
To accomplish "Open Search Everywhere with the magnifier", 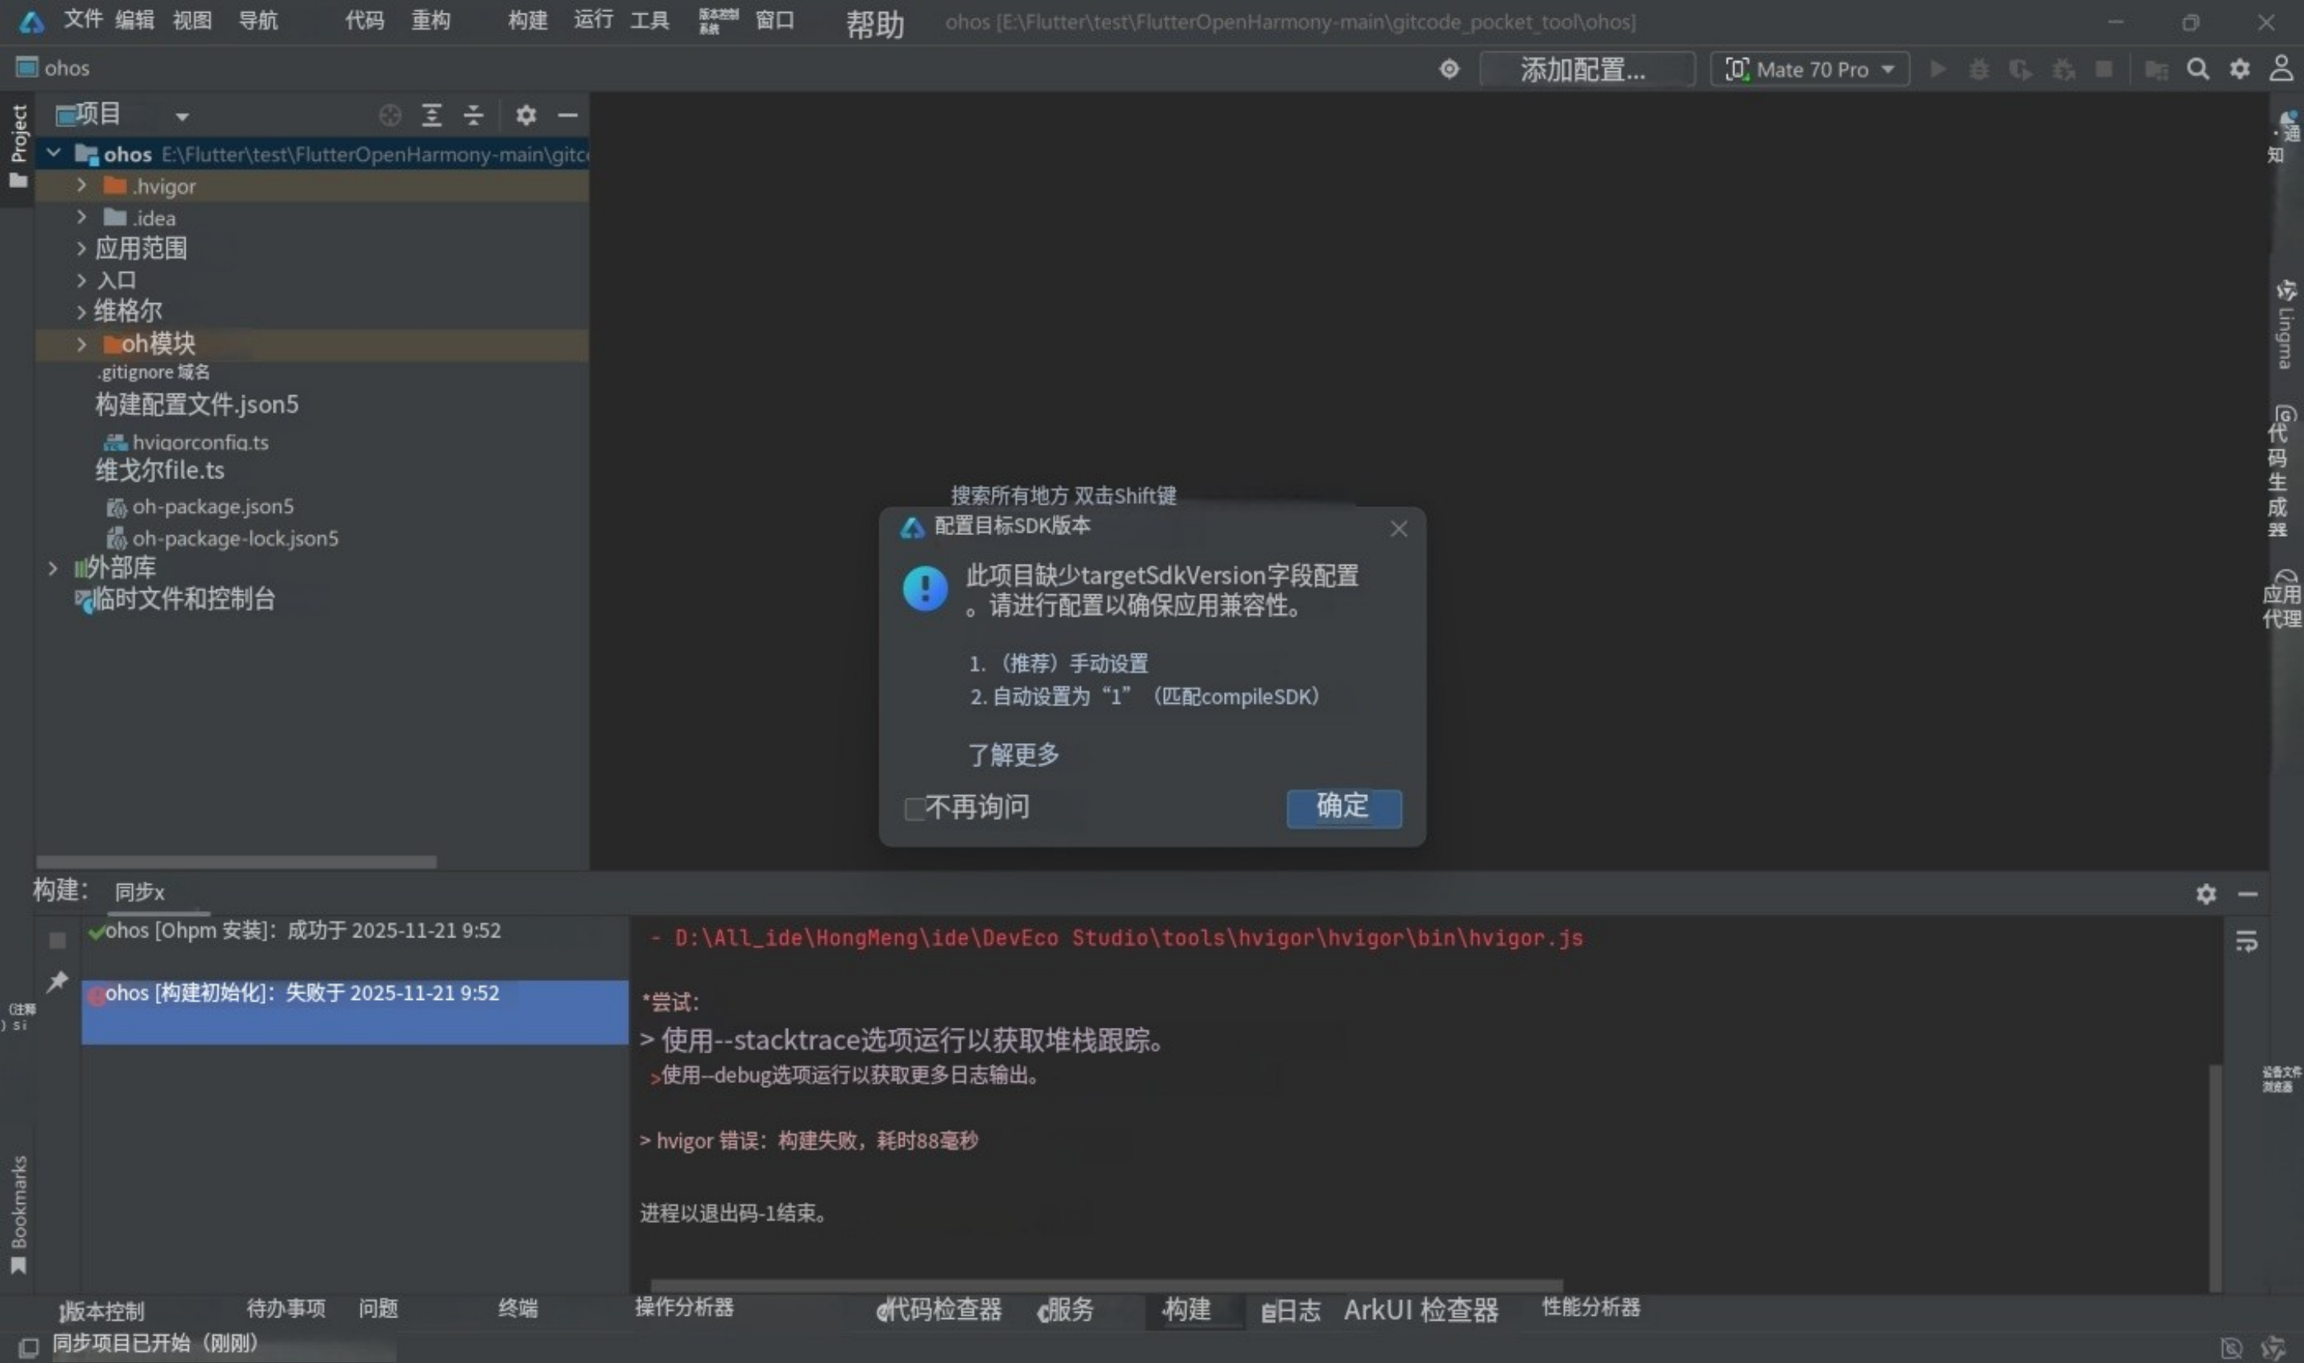I will pyautogui.click(x=2198, y=69).
